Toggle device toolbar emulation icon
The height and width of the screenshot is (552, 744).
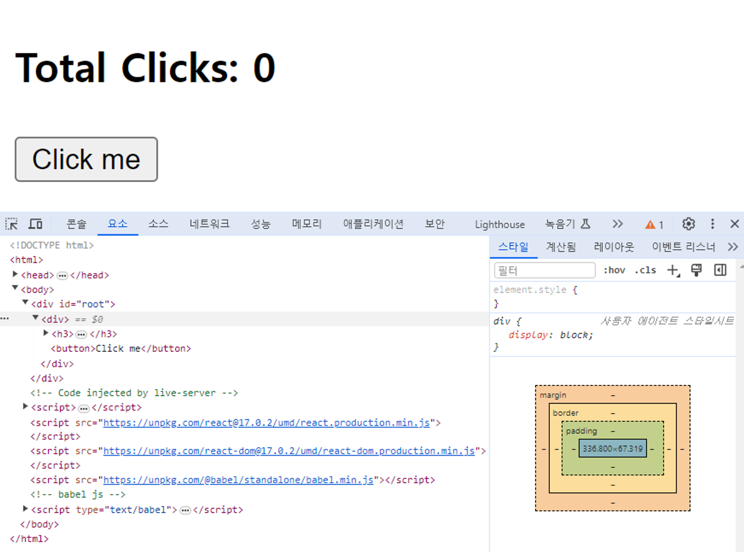[x=35, y=224]
